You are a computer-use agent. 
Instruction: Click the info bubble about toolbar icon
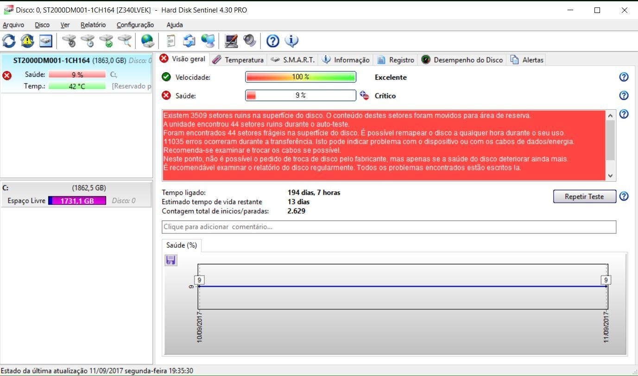point(291,41)
